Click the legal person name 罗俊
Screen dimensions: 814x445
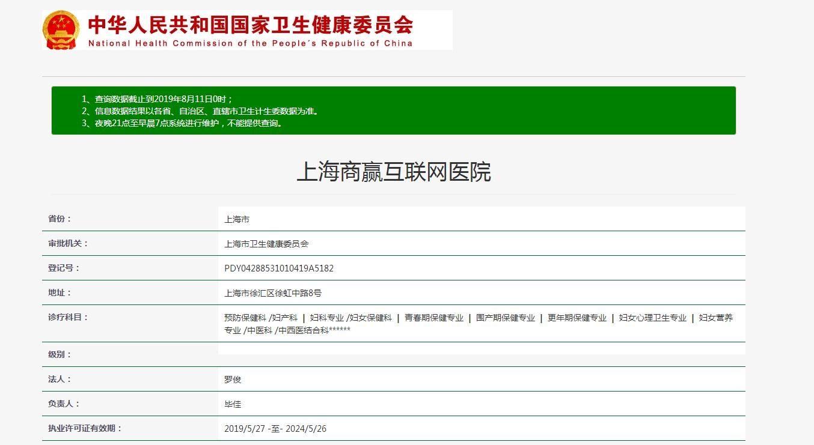click(x=233, y=380)
